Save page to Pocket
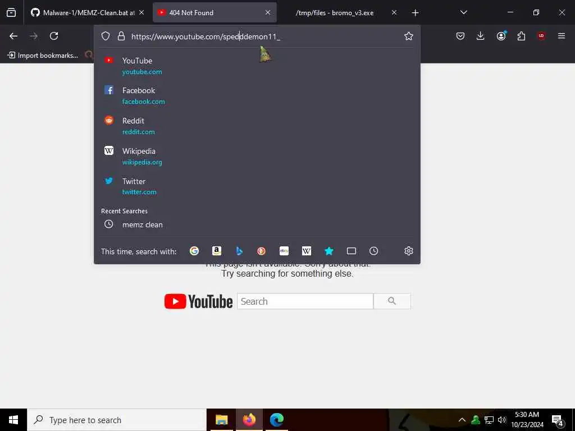The height and width of the screenshot is (431, 575). click(460, 36)
